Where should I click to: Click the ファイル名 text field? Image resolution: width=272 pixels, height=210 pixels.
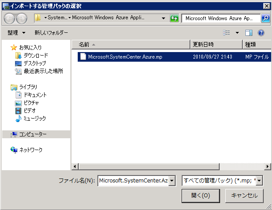click(133, 181)
